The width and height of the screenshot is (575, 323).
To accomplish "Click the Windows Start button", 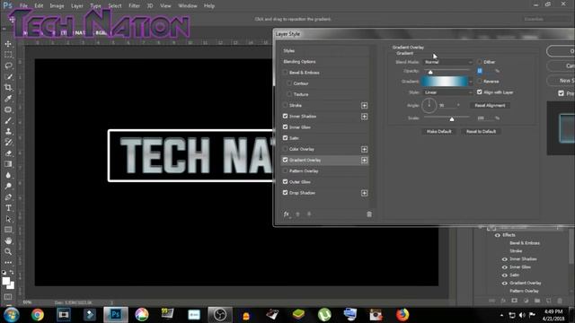I will click(x=12, y=315).
